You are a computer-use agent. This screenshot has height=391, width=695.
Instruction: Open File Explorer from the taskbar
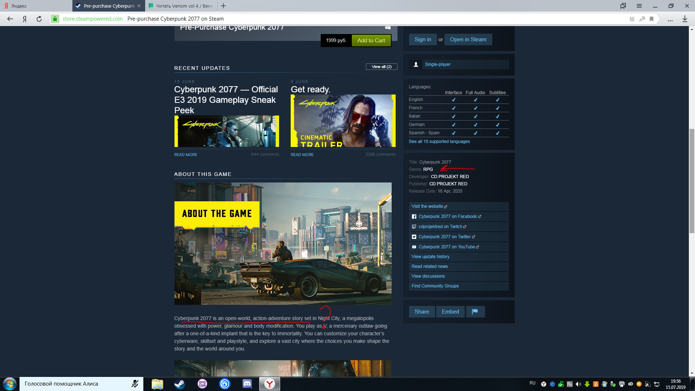point(157,384)
